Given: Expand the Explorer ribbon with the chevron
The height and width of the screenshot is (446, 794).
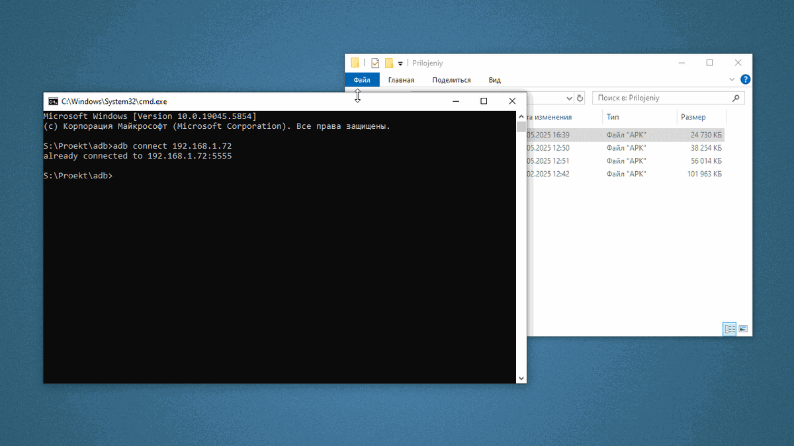Looking at the screenshot, I should [x=732, y=80].
